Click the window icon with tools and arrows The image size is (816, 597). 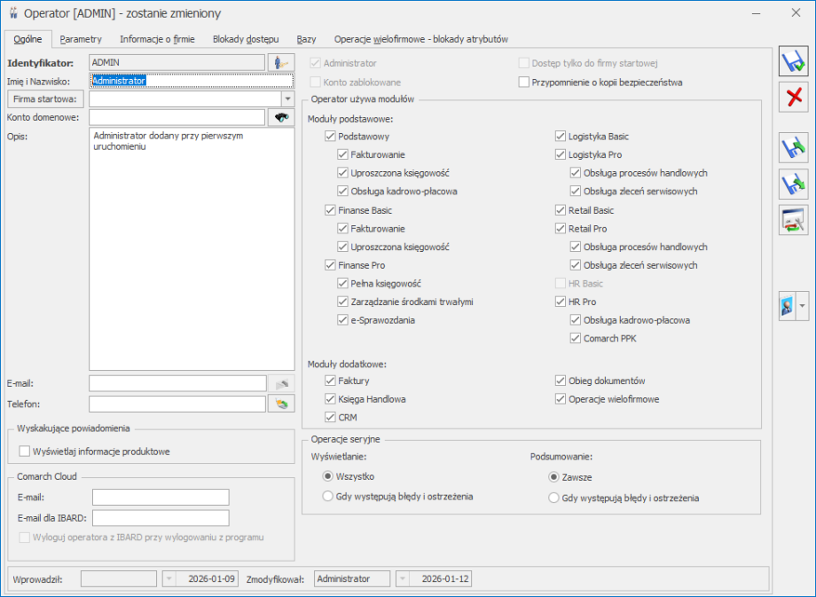tap(792, 219)
